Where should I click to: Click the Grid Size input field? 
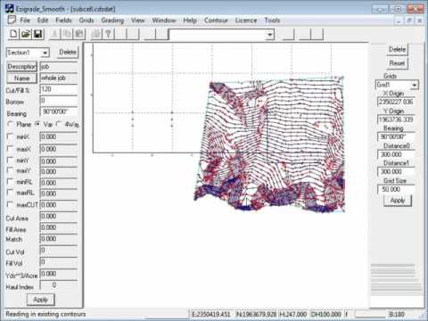[396, 189]
